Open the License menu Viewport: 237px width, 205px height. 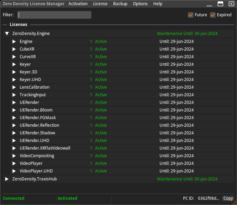(100, 4)
